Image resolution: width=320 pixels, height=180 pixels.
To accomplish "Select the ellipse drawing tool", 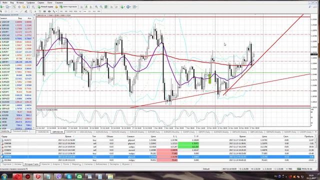I will [49, 11].
